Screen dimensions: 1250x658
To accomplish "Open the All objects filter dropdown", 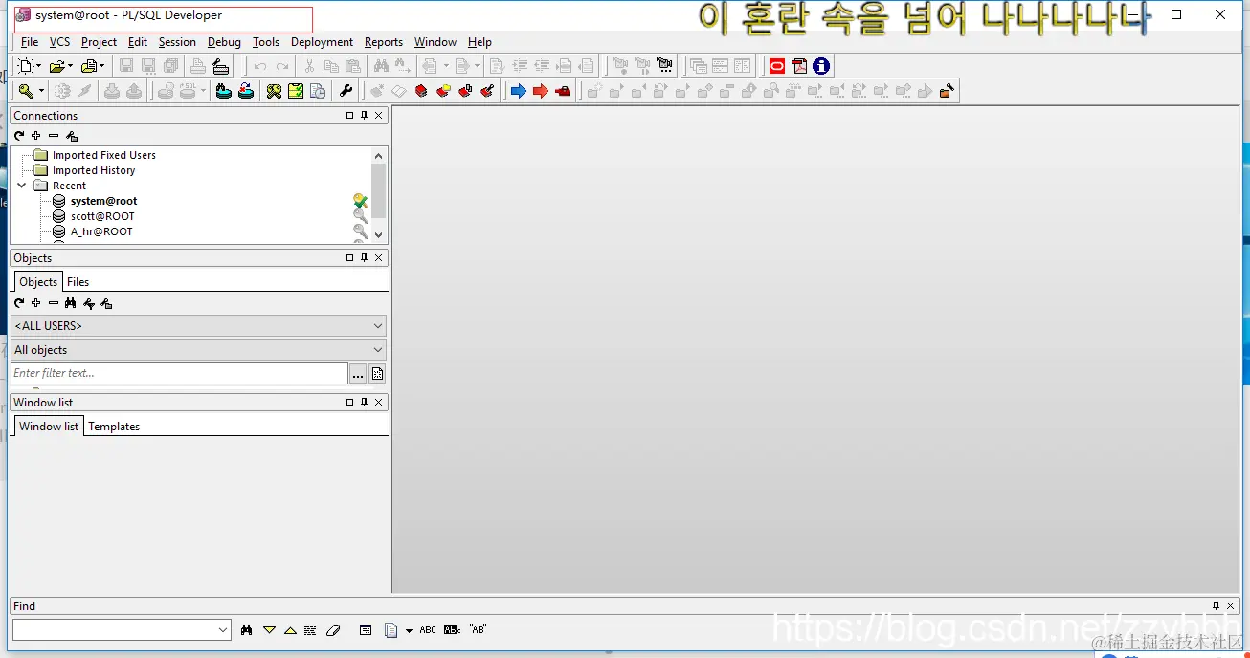I will 377,350.
